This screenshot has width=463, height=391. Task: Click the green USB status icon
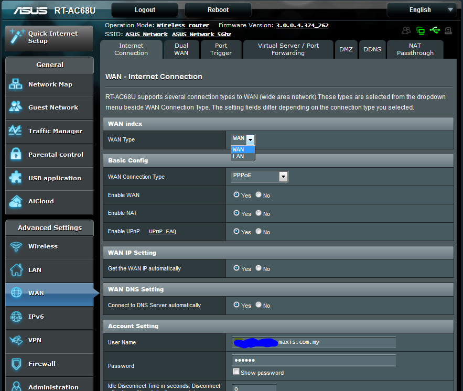(435, 30)
